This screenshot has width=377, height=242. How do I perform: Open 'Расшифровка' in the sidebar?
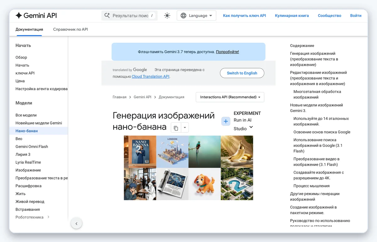(29, 186)
